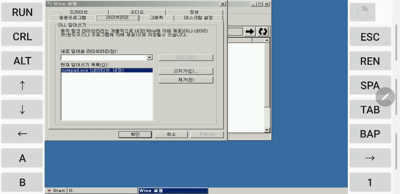Close the Wine 설정 dialog

[222, 4]
